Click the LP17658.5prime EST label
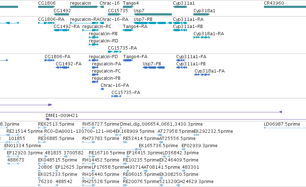The height and width of the screenshot is (187, 306). tap(109, 167)
